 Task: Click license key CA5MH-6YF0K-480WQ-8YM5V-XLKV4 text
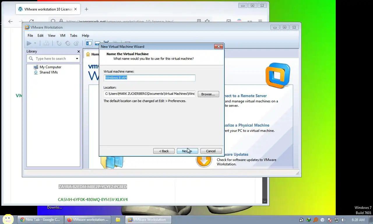tap(93, 199)
